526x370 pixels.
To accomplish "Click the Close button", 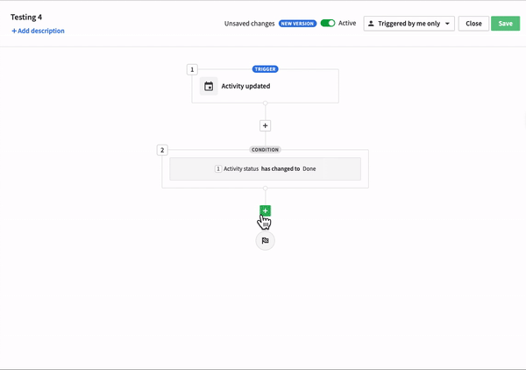I will point(473,24).
